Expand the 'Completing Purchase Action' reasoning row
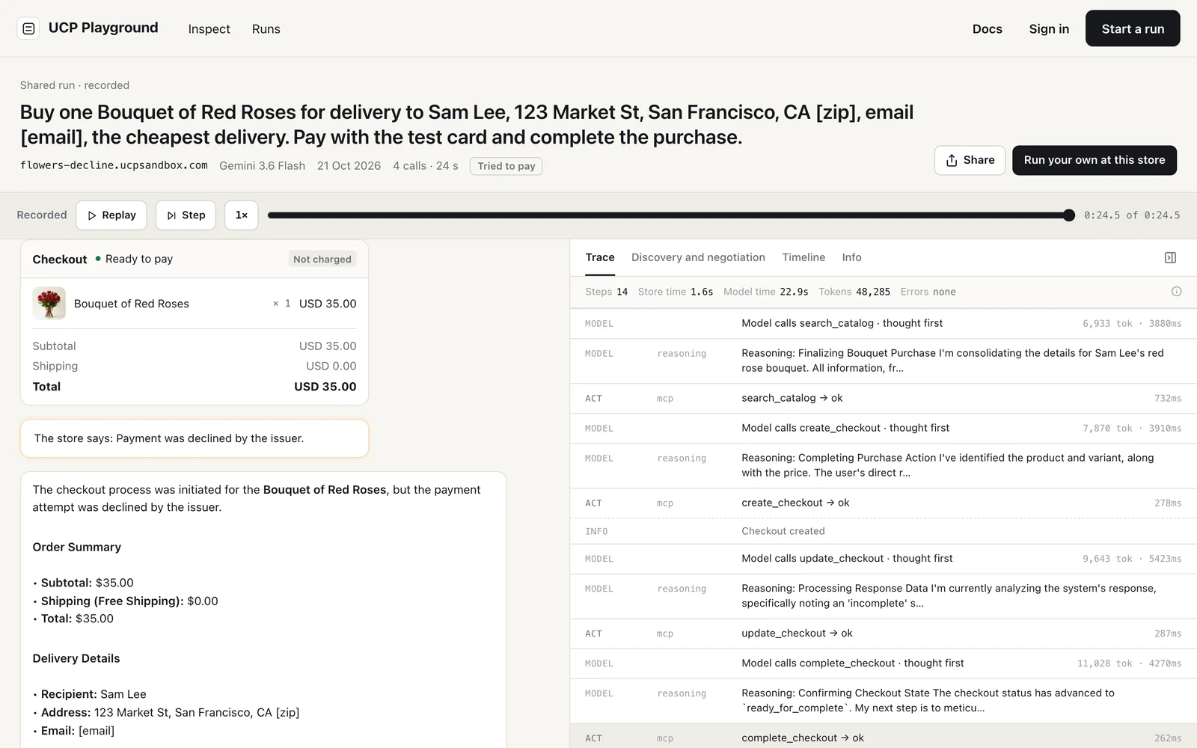The width and height of the screenshot is (1197, 748). coord(884,465)
